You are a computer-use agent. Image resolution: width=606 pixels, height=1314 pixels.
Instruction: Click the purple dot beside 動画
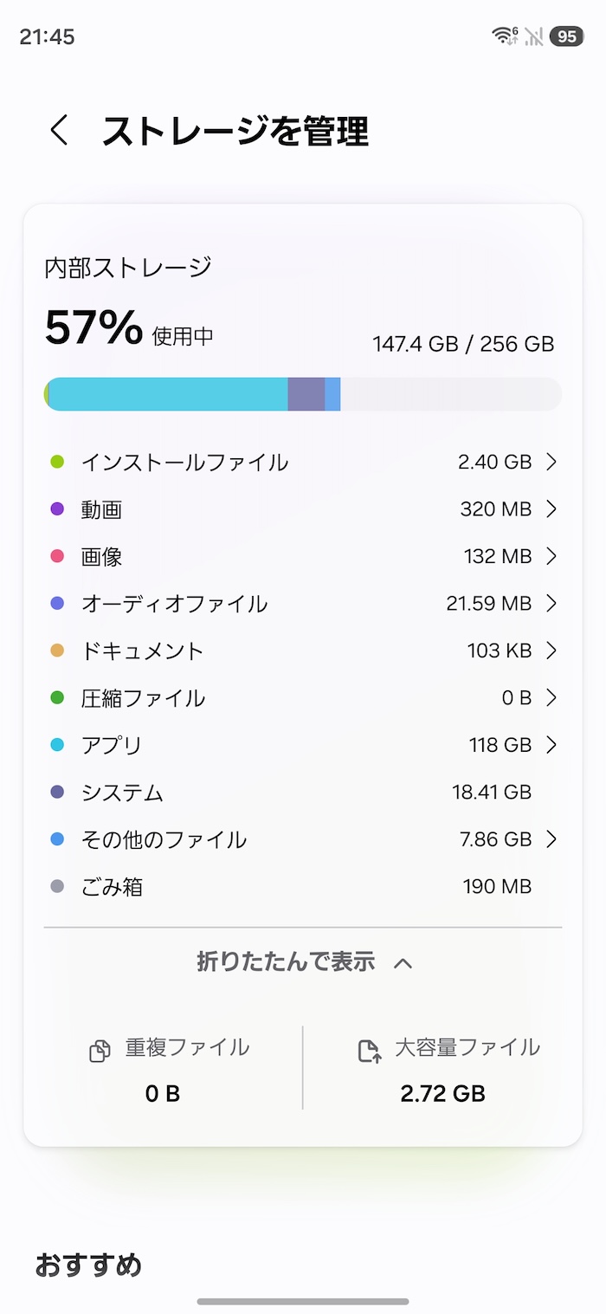55,508
